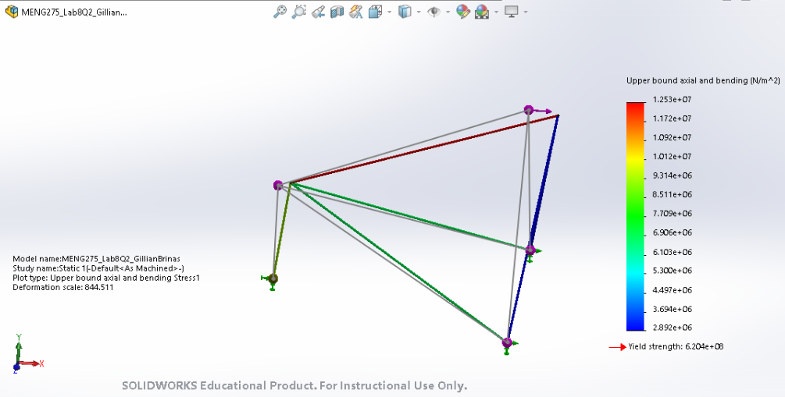This screenshot has height=397, width=785.
Task: Click the Plot type description line
Action: coord(106,278)
